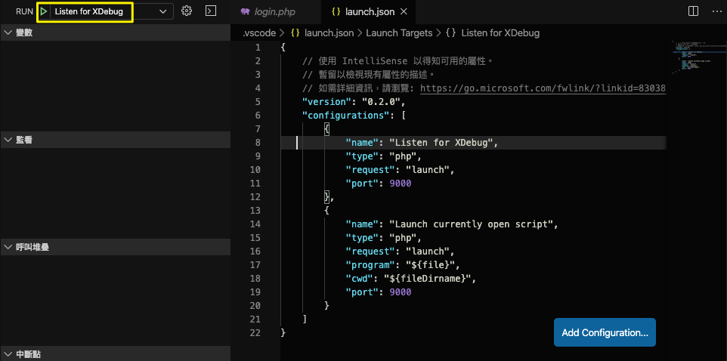Image resolution: width=727 pixels, height=361 pixels.
Task: Open the More Actions ellipsis menu
Action: click(x=717, y=11)
